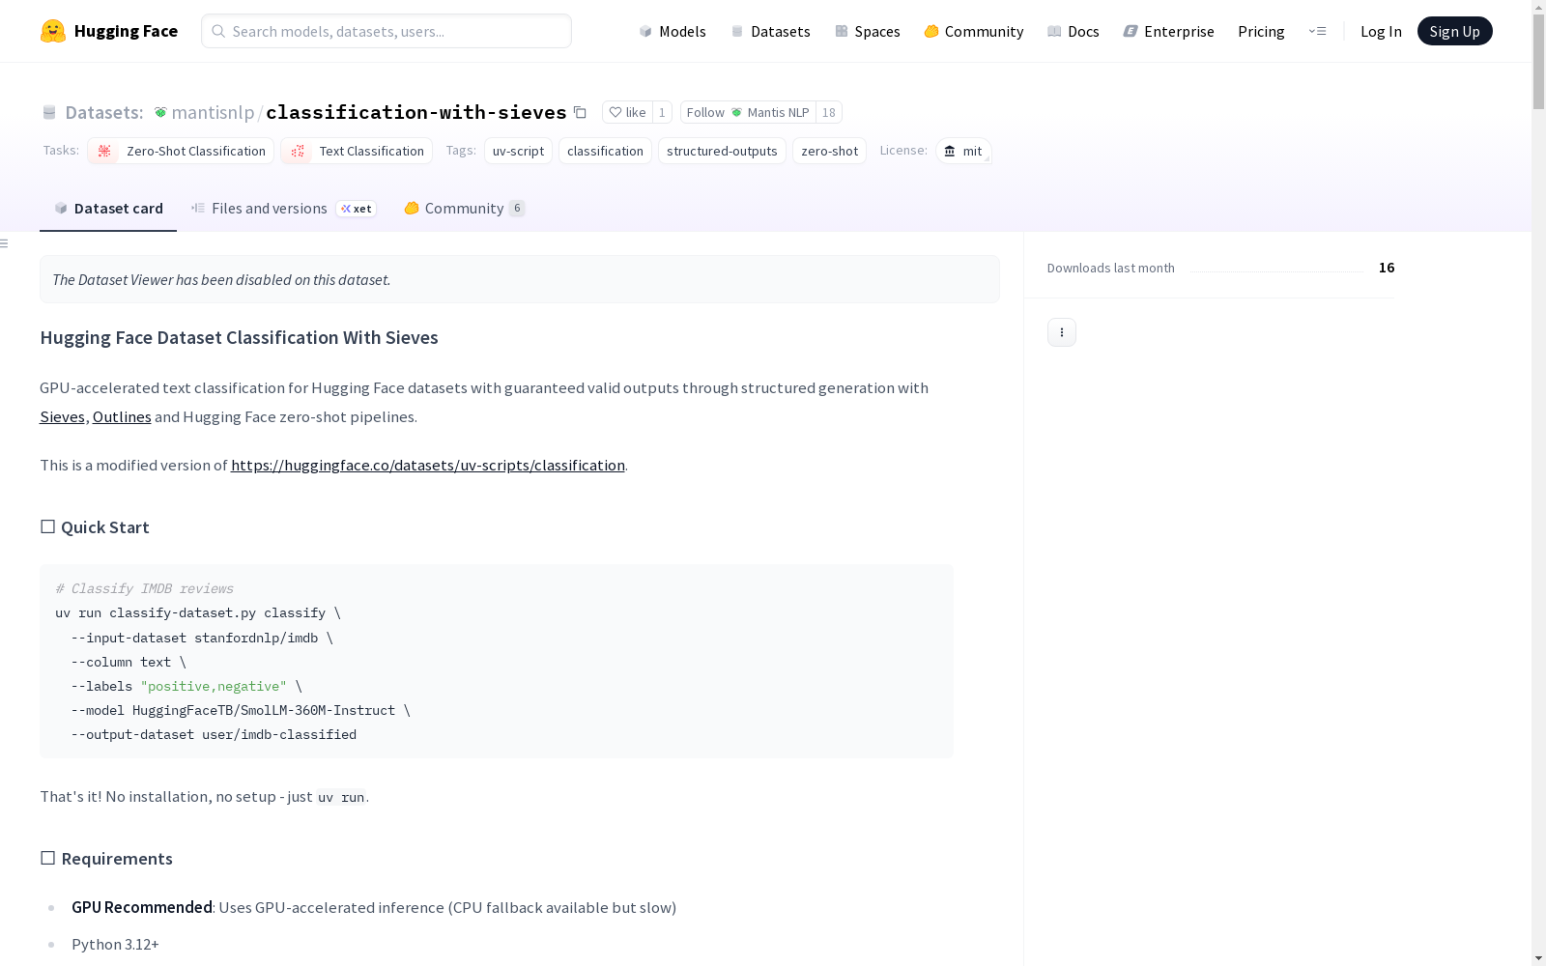Focus the search models, datasets, users field
This screenshot has height=966, width=1546.
click(x=386, y=31)
